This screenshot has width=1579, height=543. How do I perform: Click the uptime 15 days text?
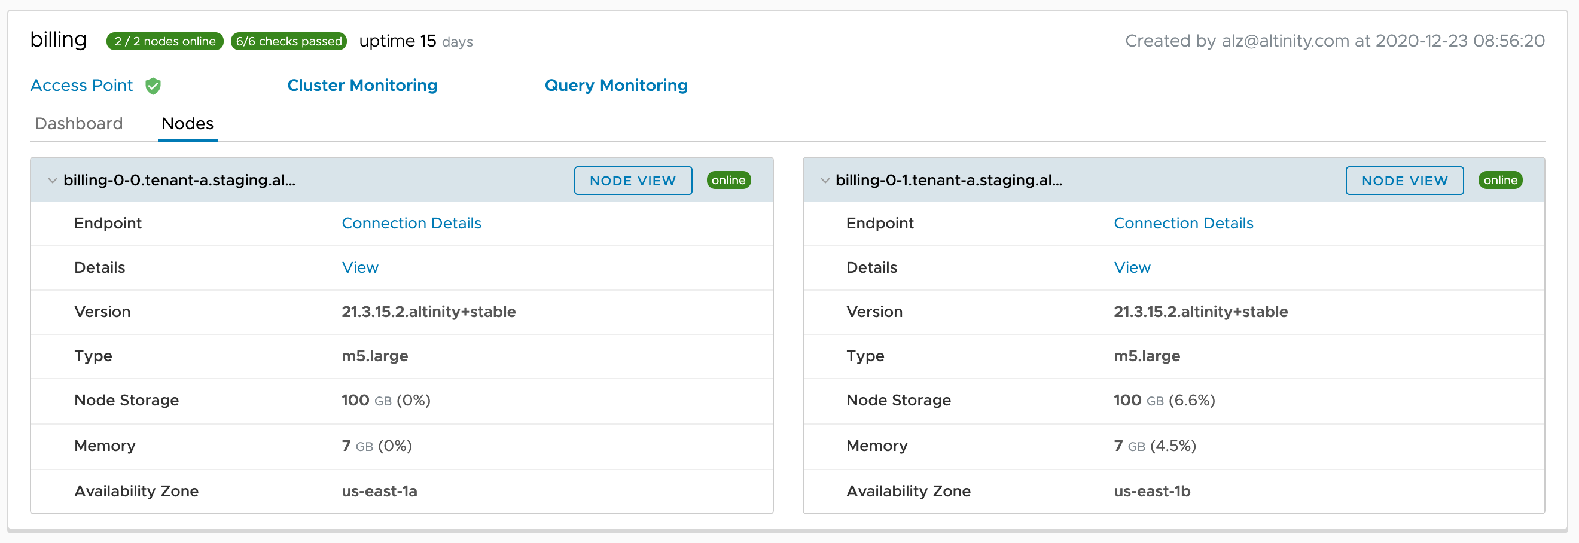click(416, 41)
